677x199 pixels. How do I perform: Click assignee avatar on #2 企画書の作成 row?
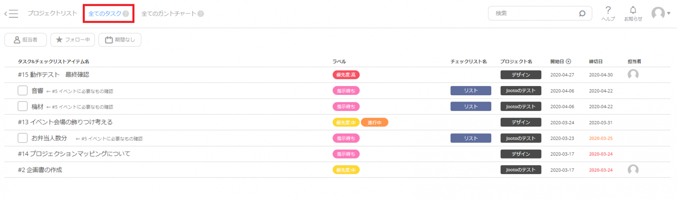click(633, 169)
